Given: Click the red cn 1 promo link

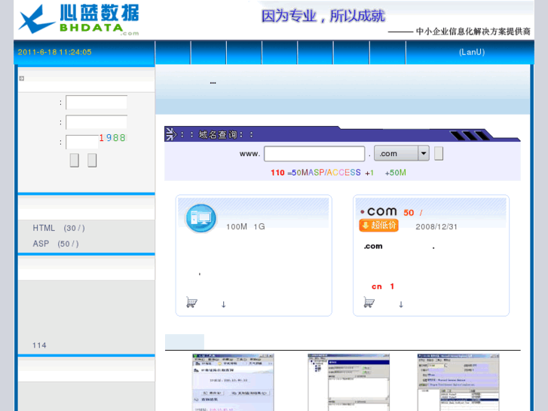Looking at the screenshot, I should 383,287.
